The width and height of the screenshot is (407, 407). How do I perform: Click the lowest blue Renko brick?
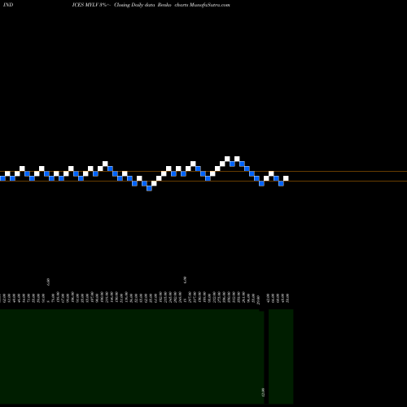pyautogui.click(x=149, y=188)
